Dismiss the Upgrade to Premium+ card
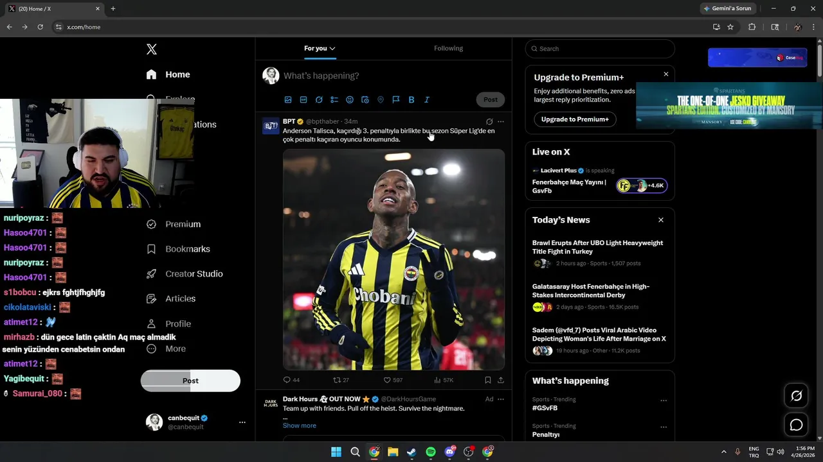 click(666, 74)
